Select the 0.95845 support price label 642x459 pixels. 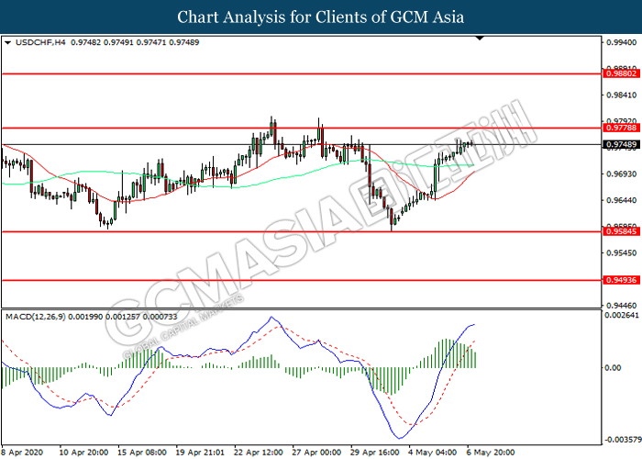coord(621,231)
